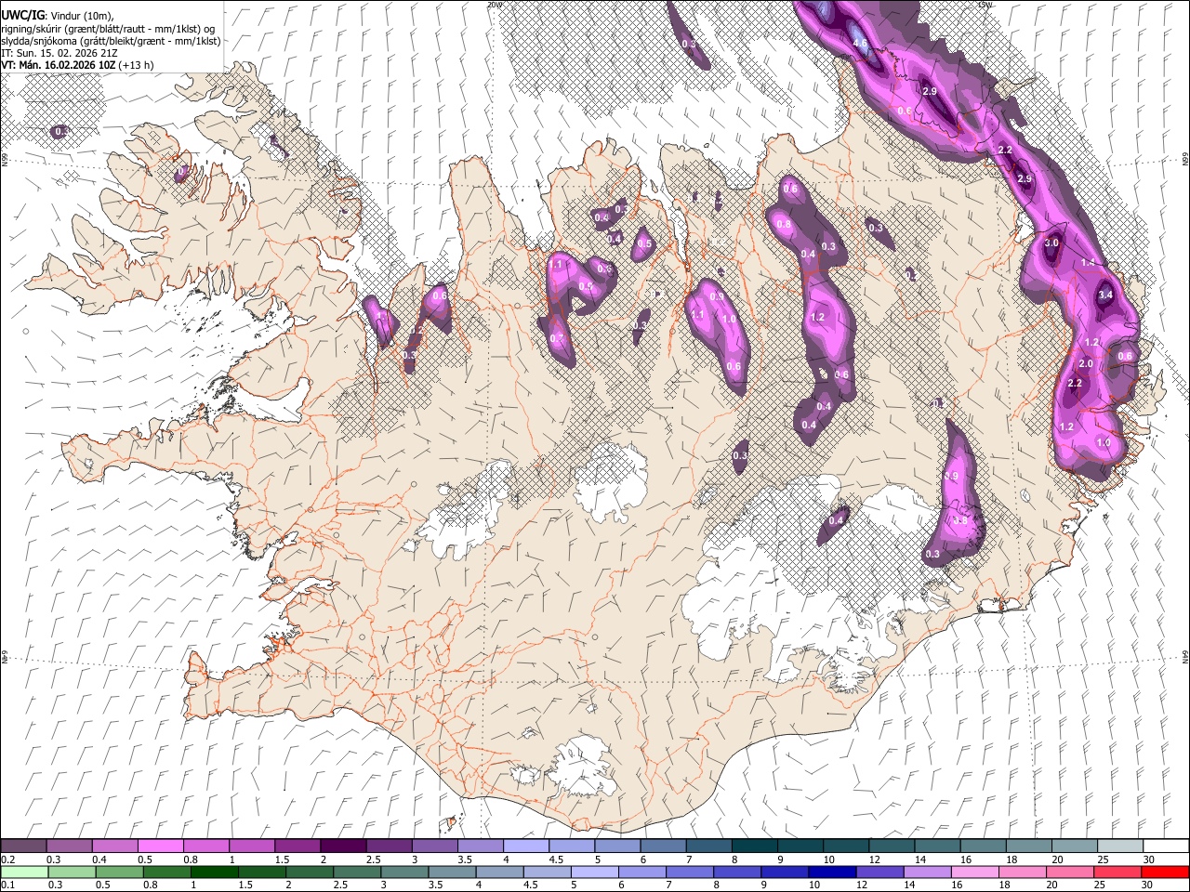Screen dimensions: 1190x892
Task: Click the violet 14 swatch in rain scale
Action: 928,872
